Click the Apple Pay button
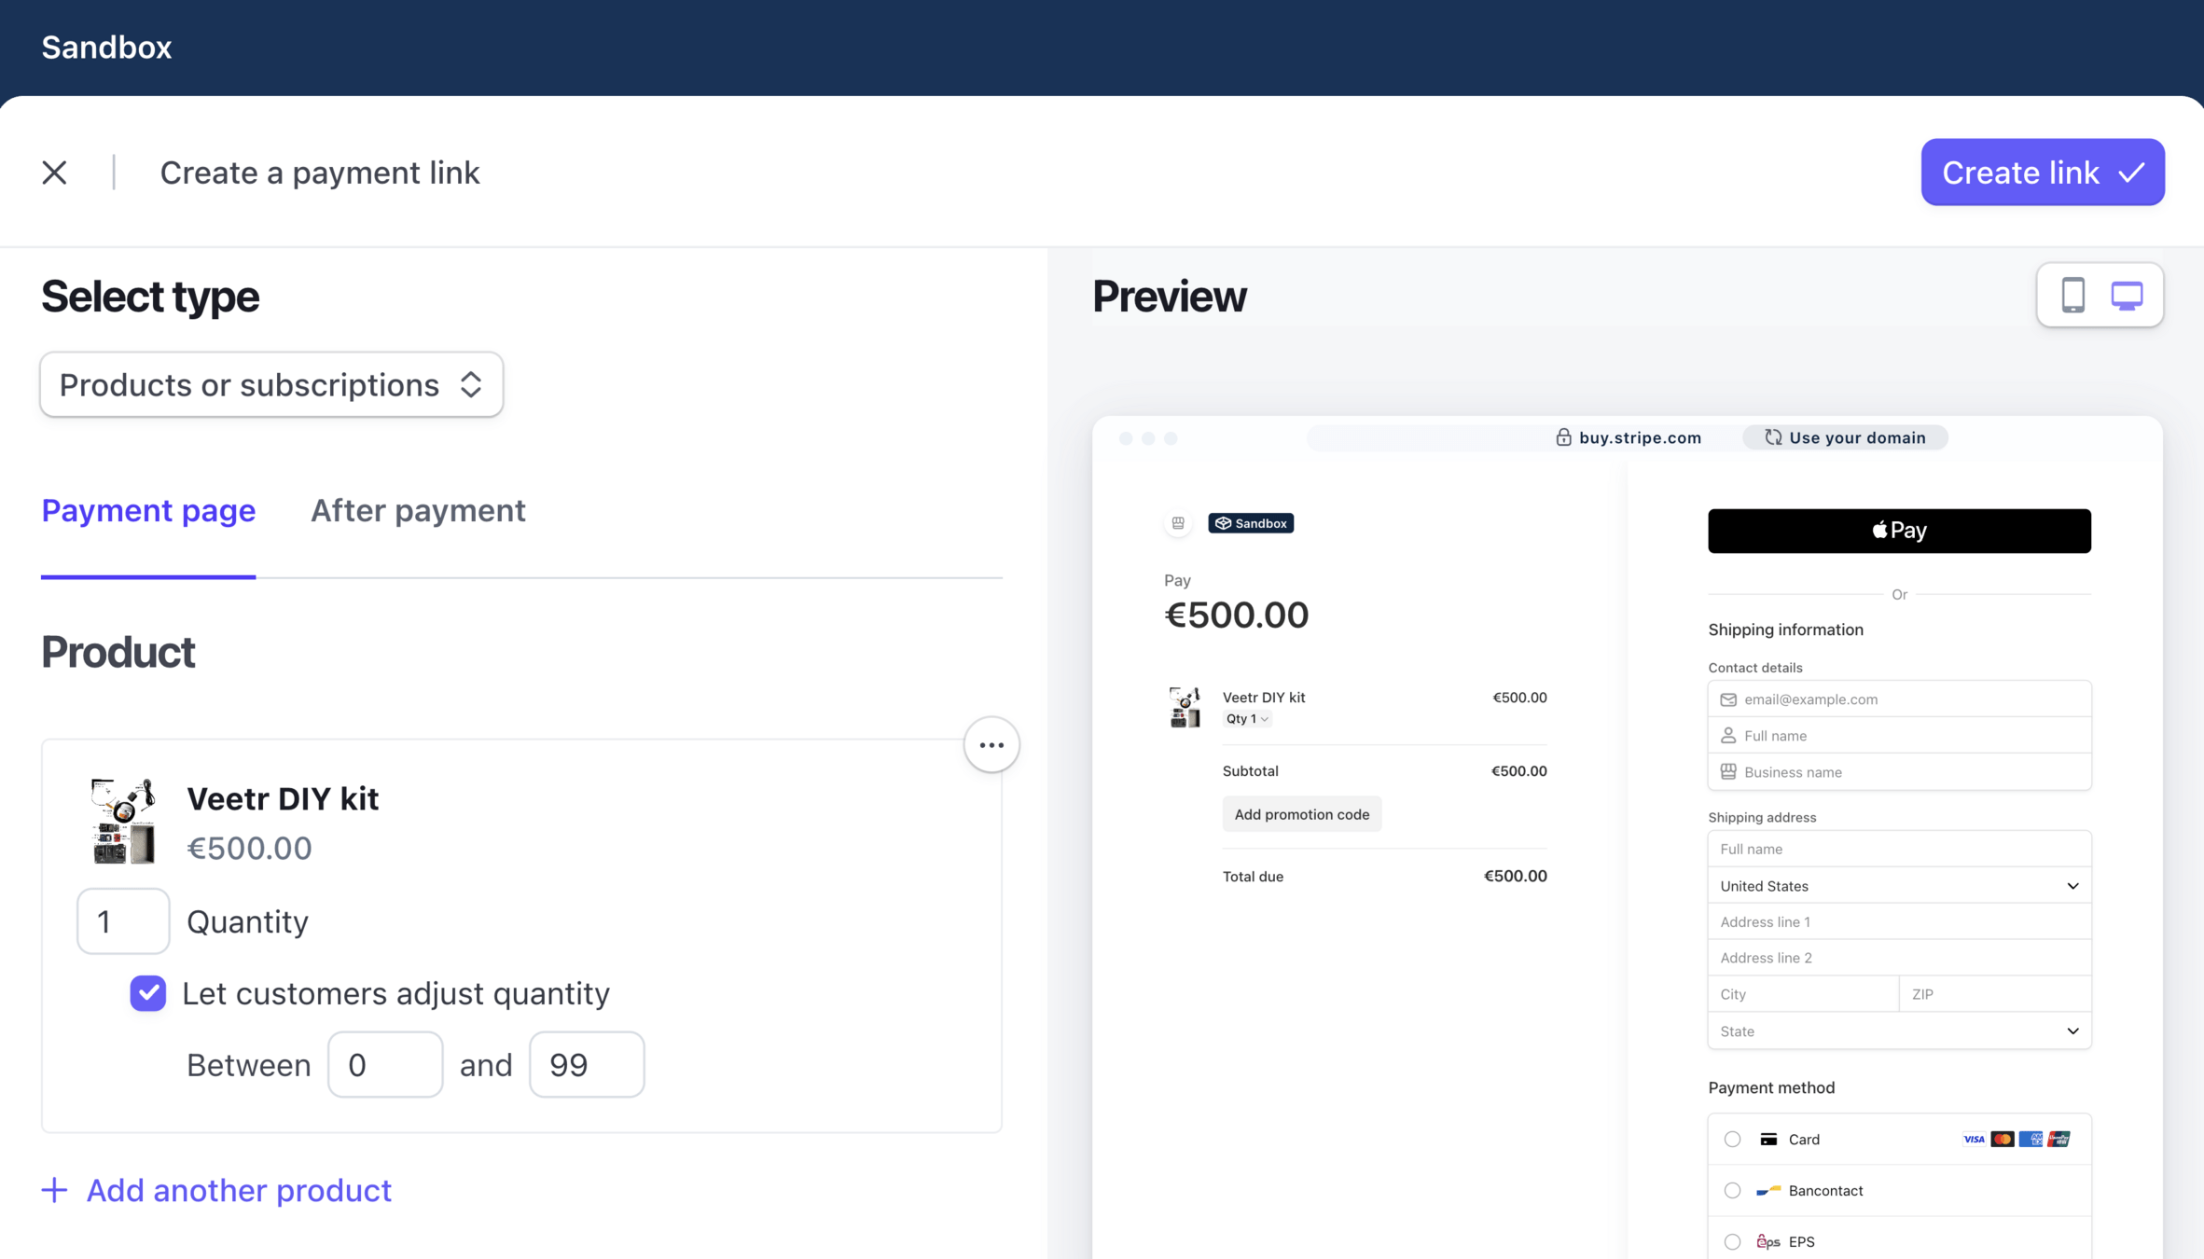 [1899, 531]
